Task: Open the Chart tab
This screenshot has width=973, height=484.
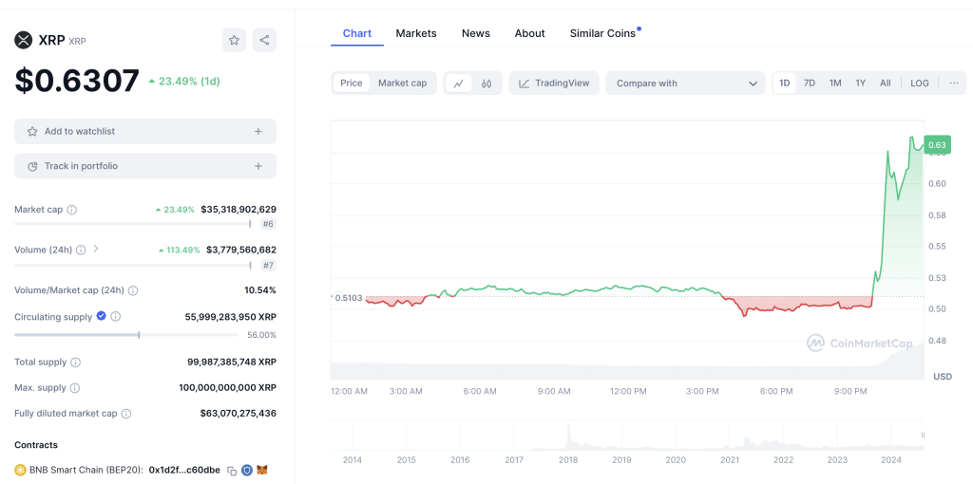Action: point(357,33)
